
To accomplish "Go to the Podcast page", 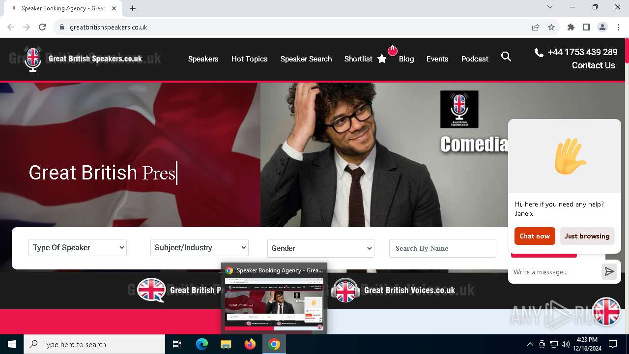I will pyautogui.click(x=475, y=59).
